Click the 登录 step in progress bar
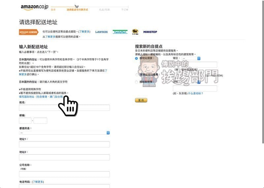The image size is (264, 188). point(53,10)
